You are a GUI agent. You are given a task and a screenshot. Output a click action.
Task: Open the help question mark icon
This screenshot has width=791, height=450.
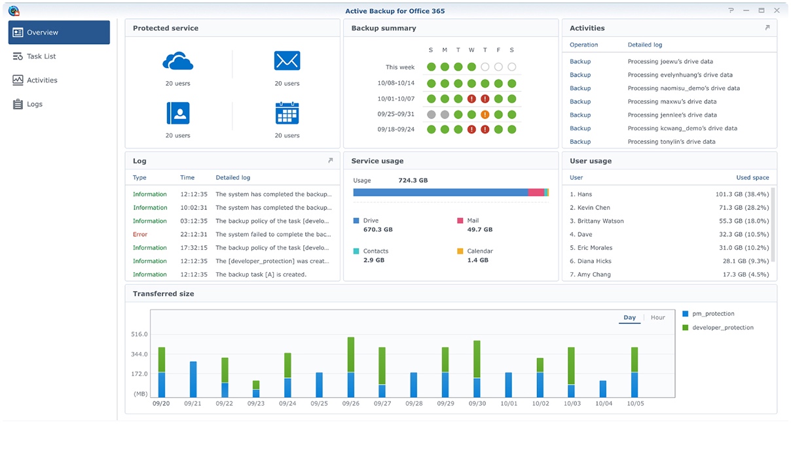pos(731,11)
